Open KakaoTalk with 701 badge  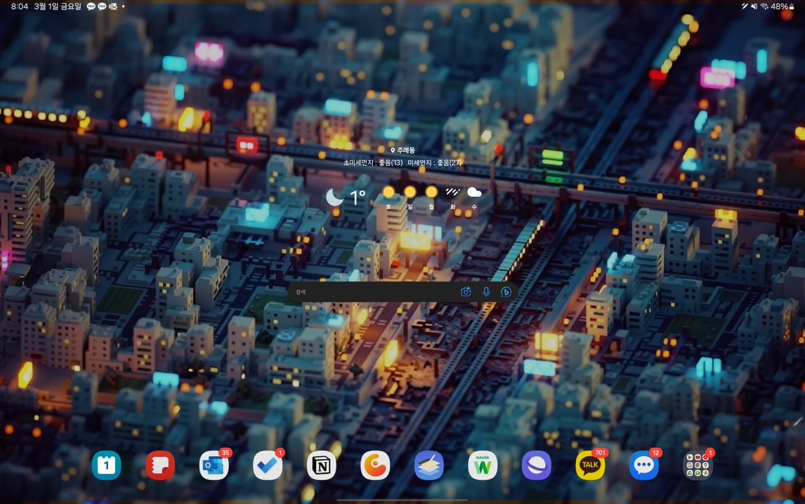tap(591, 466)
